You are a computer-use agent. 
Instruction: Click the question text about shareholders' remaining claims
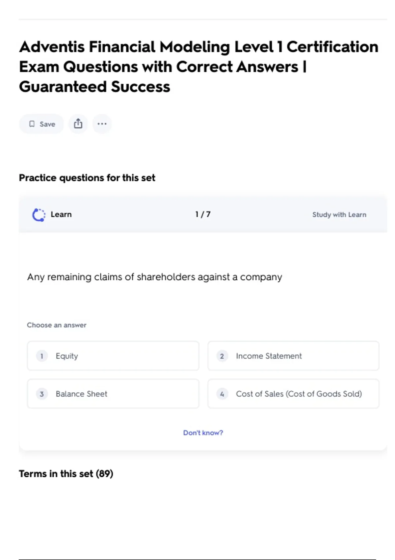154,277
